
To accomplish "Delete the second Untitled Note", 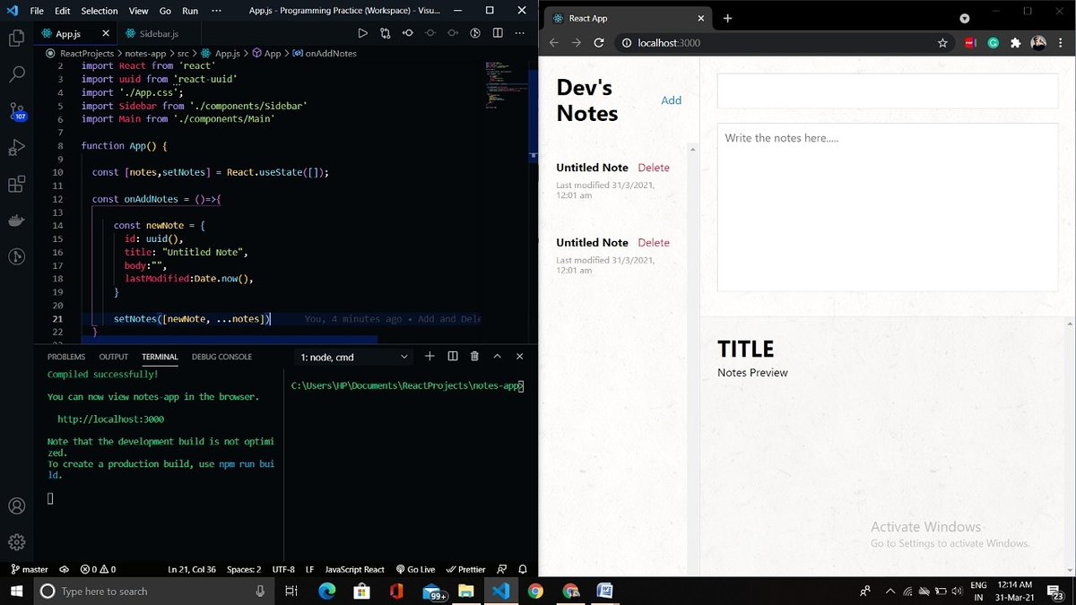I will 654,243.
